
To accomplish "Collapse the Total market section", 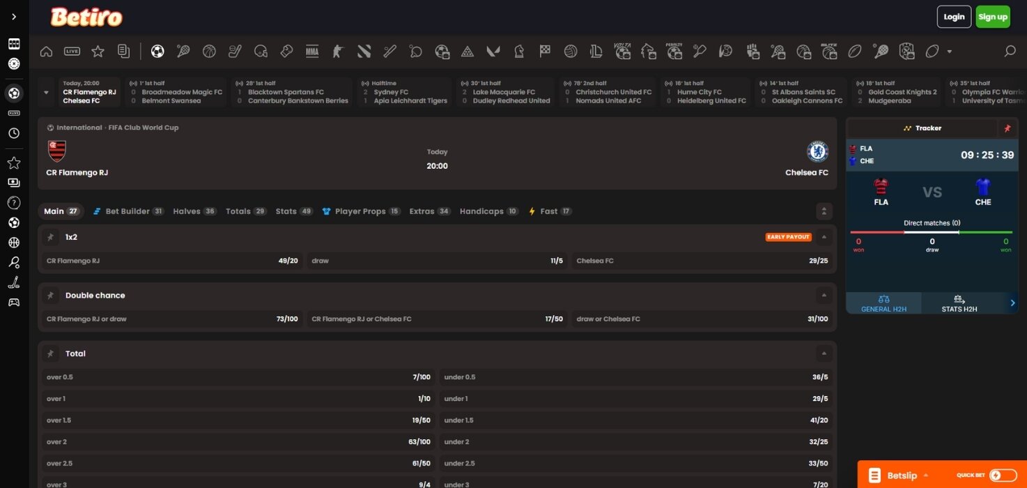I will click(x=824, y=353).
